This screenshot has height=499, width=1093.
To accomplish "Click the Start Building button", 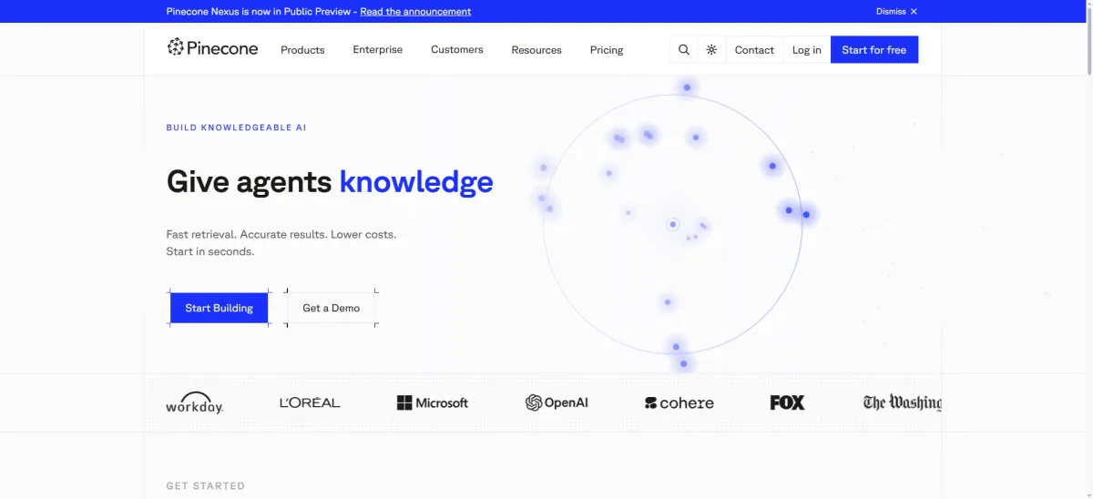I will coord(220,308).
